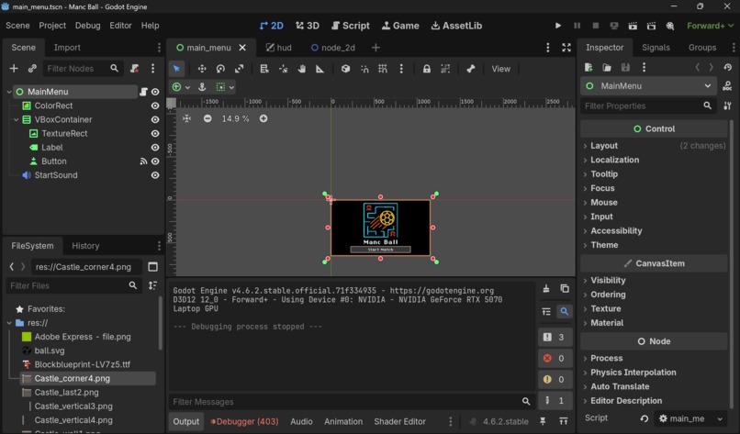Open the signal icon on Button node
This screenshot has width=740, height=434.
143,161
